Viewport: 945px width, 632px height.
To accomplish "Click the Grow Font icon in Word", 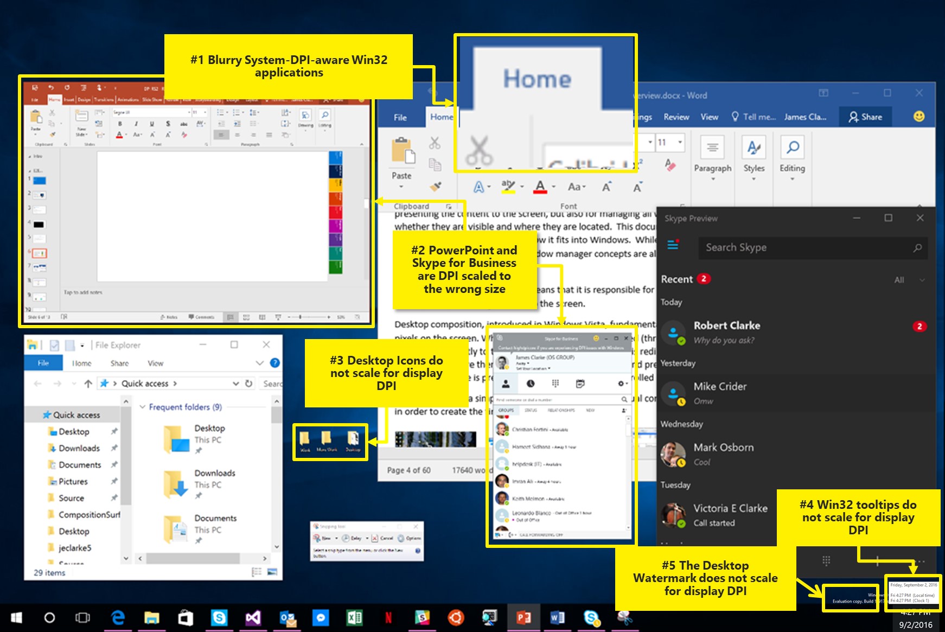I will (606, 187).
